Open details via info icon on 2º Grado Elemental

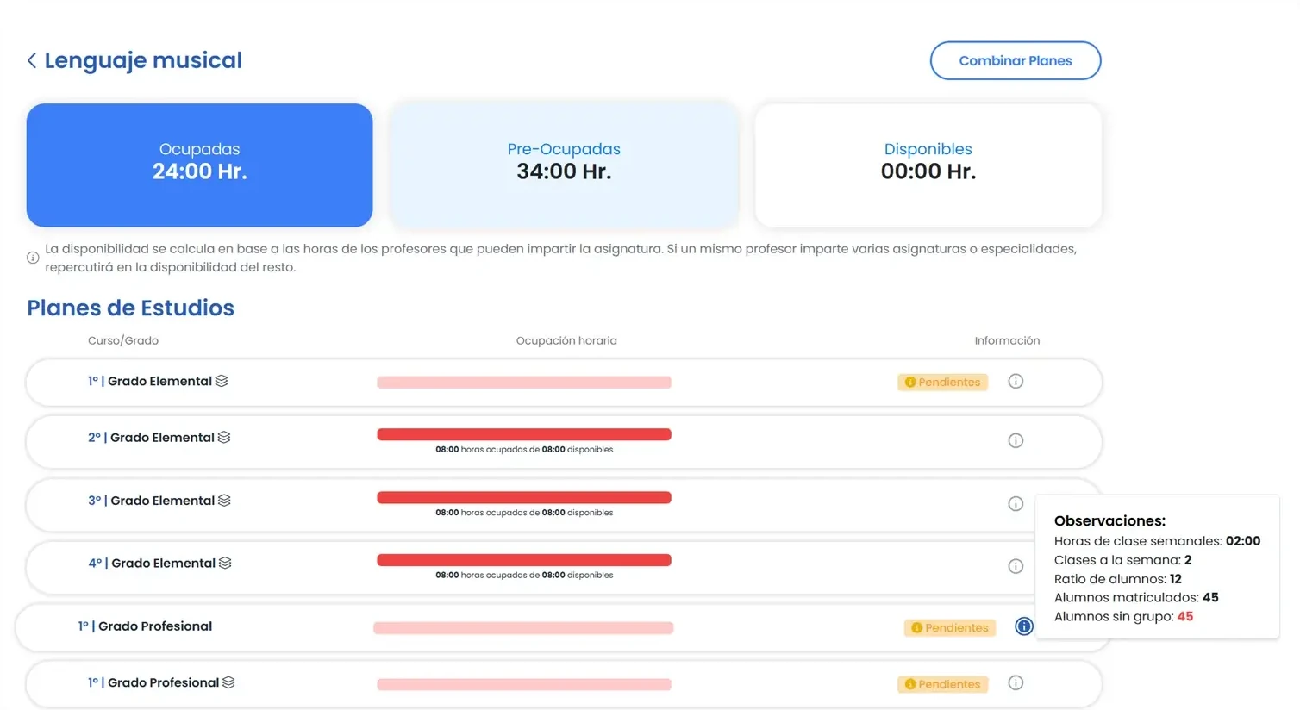click(x=1016, y=440)
